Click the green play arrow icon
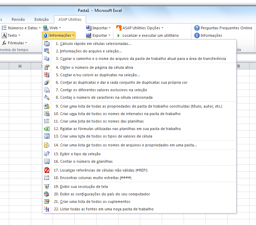Screen dimensions: 256x225 pos(118,35)
